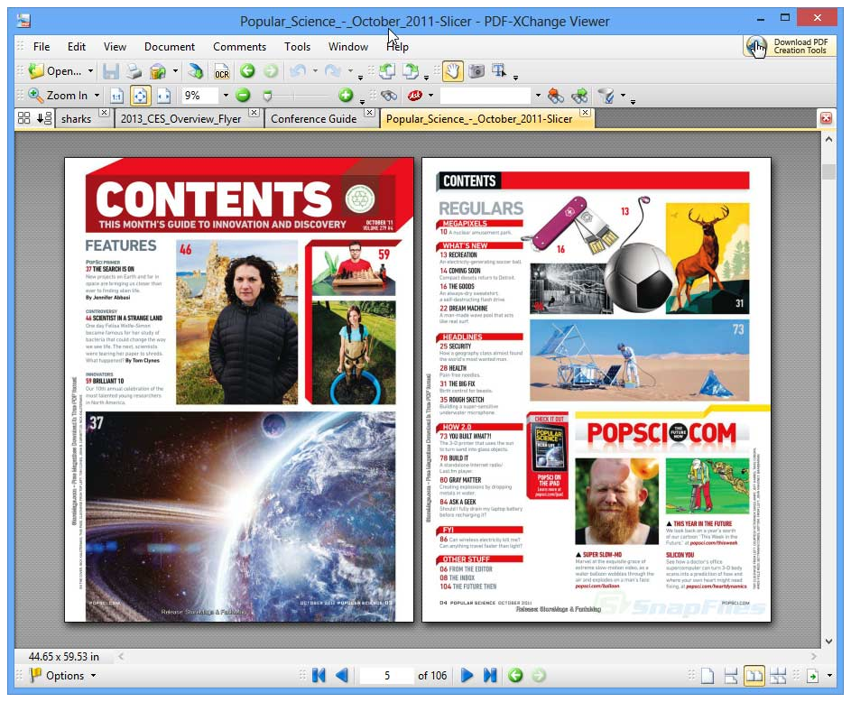Open the Redo history dropdown arrow

click(x=350, y=71)
